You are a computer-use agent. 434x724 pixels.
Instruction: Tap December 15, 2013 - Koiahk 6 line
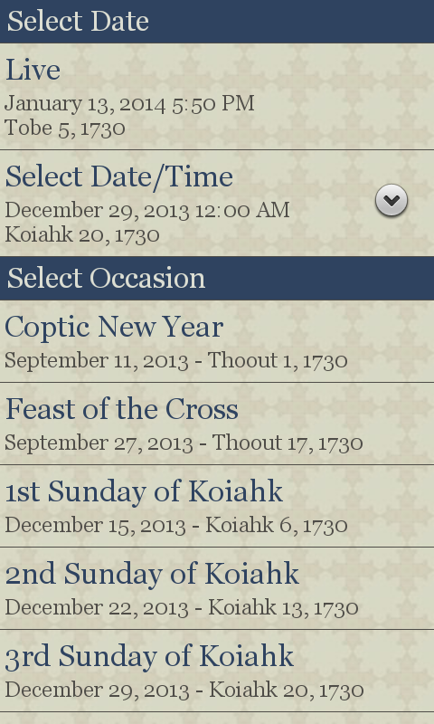pyautogui.click(x=176, y=526)
